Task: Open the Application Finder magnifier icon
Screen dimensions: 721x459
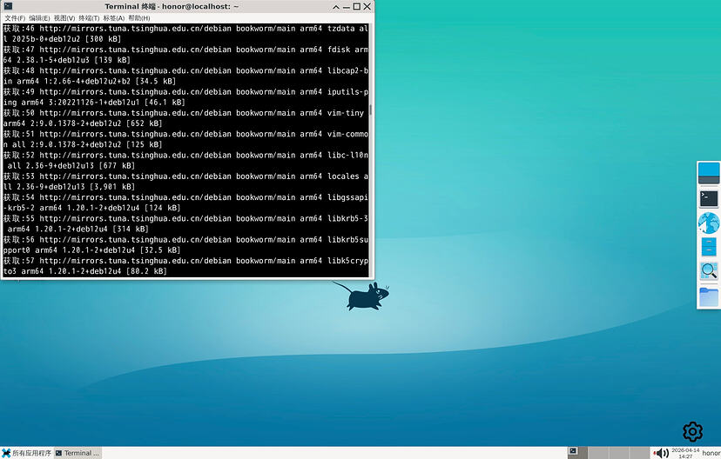Action: 709,271
